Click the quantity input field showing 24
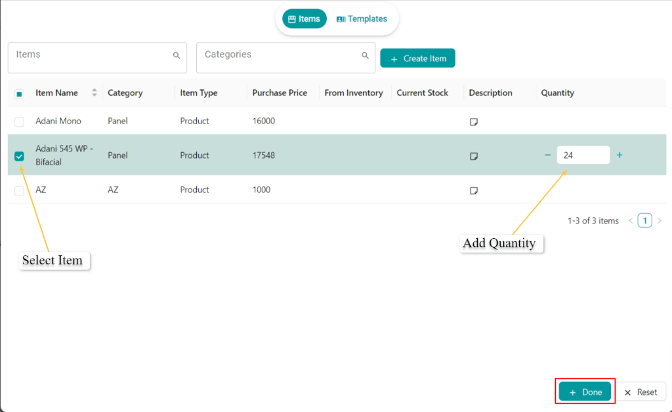Image resolution: width=672 pixels, height=412 pixels. point(583,155)
